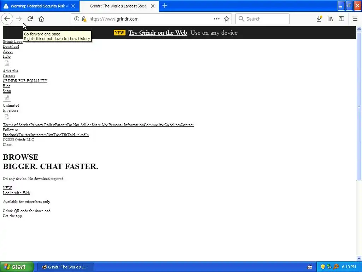Click broken image icon below Help

tap(7, 63)
